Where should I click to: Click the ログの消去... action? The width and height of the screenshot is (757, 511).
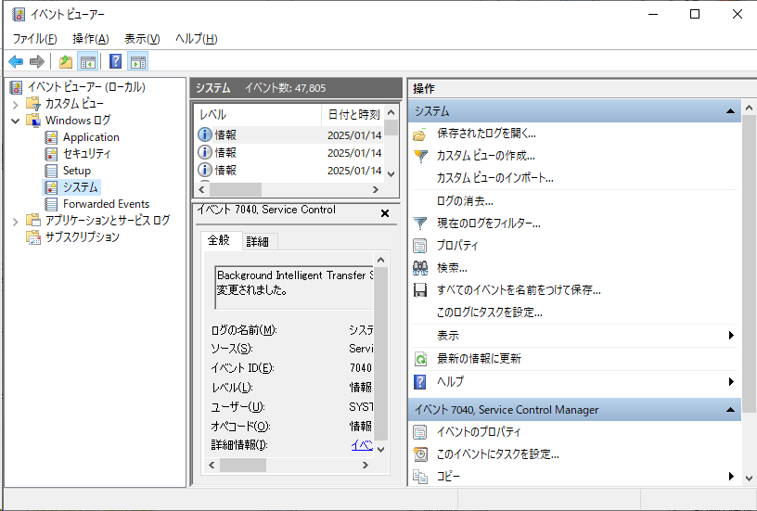click(465, 200)
